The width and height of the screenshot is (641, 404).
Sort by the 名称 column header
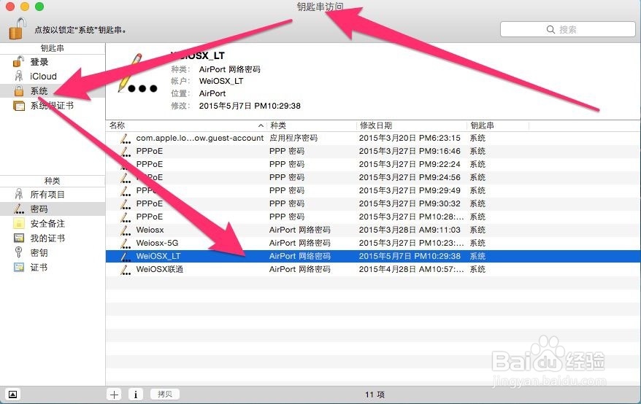coord(186,125)
